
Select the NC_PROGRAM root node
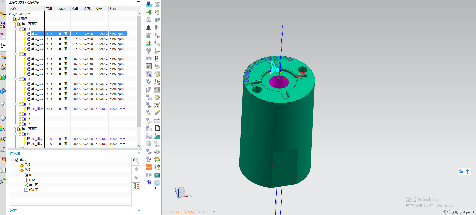pyautogui.click(x=20, y=14)
